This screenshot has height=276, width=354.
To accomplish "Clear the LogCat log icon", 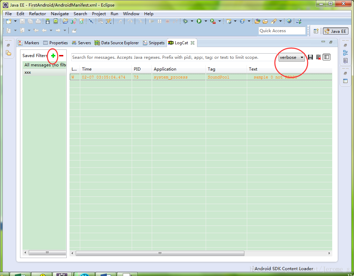I will click(x=318, y=57).
